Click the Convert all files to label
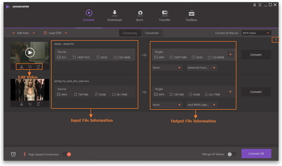 pos(227,33)
